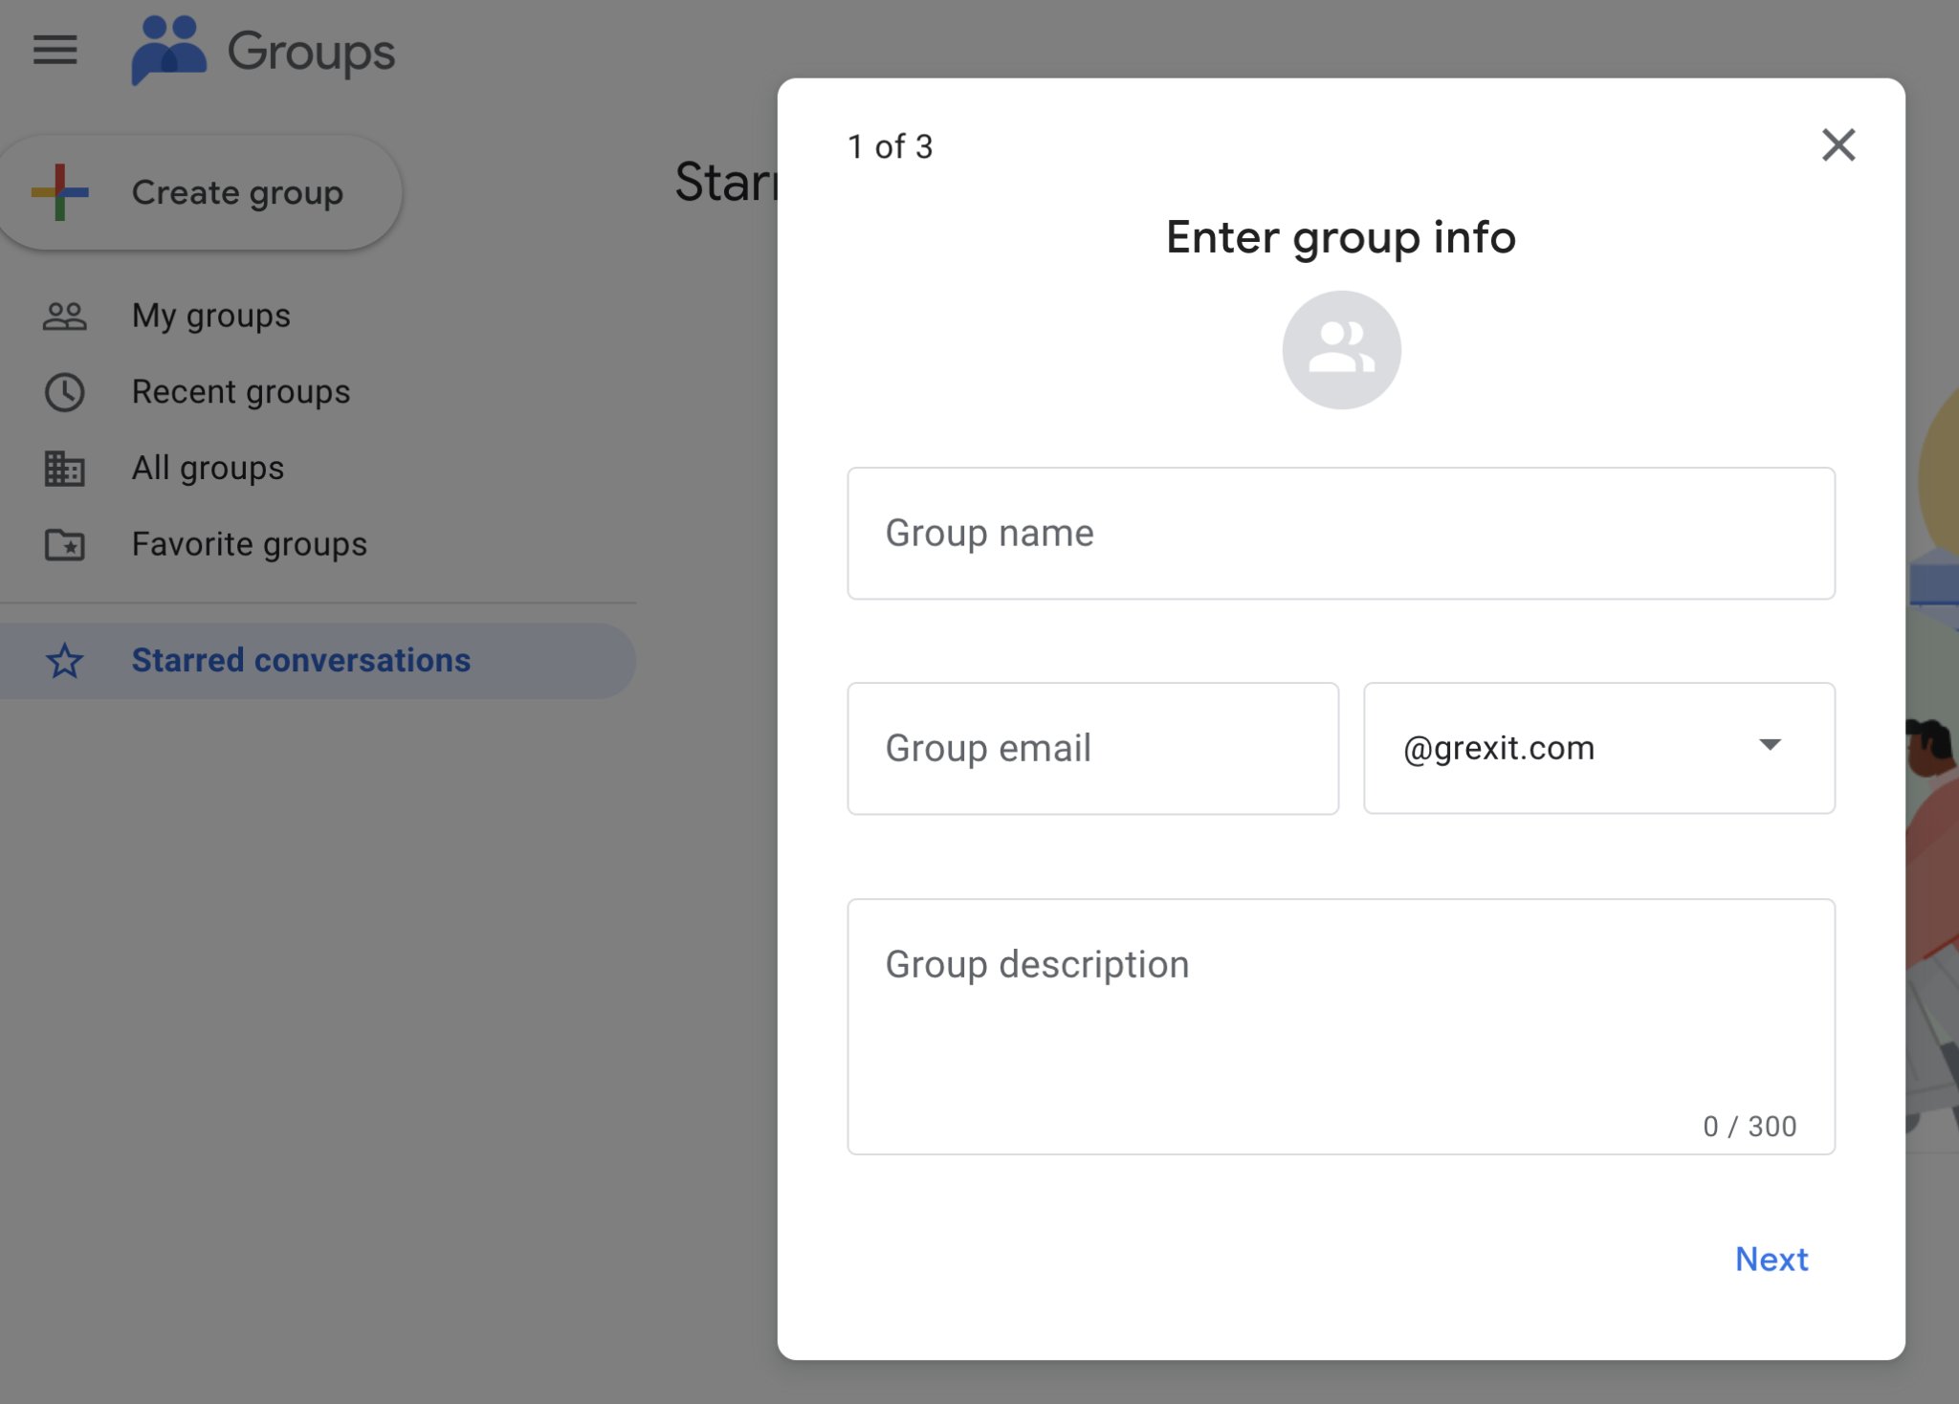
Task: Click the Starred conversations star icon
Action: point(64,659)
